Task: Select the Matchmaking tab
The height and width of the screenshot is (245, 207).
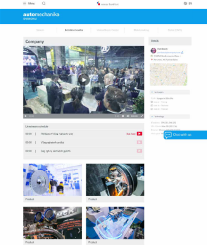Action: (141, 30)
